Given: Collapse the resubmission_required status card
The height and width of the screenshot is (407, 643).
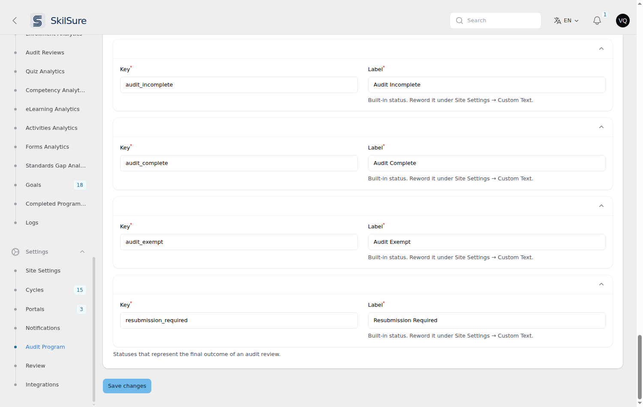Looking at the screenshot, I should (x=601, y=284).
